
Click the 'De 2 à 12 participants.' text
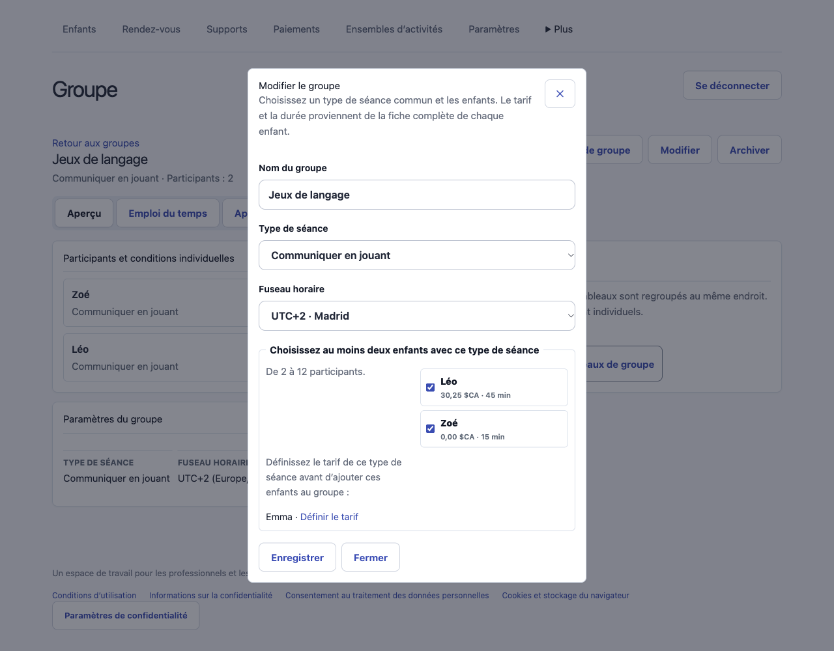pyautogui.click(x=315, y=372)
